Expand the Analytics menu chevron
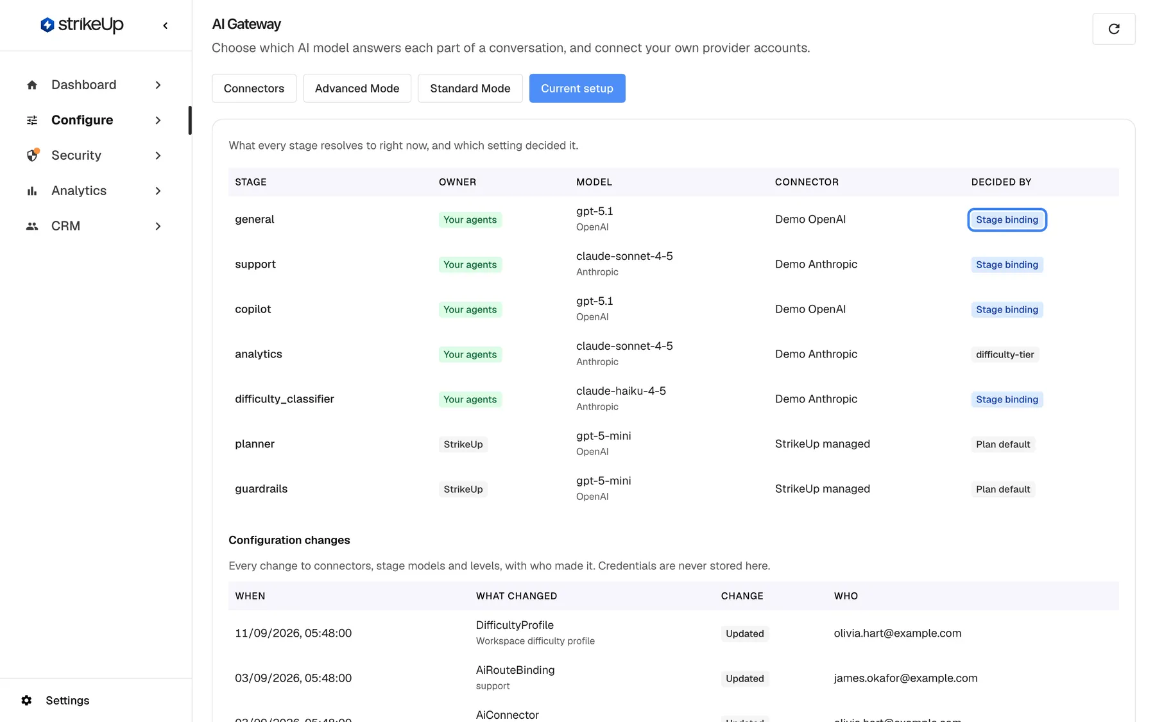This screenshot has width=1155, height=722. [158, 191]
